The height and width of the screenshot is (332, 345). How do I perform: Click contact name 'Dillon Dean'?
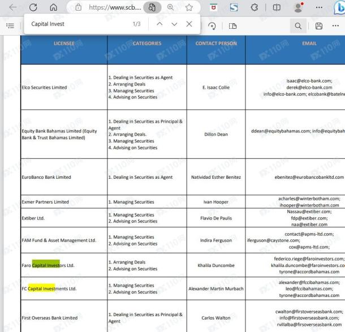(216, 134)
